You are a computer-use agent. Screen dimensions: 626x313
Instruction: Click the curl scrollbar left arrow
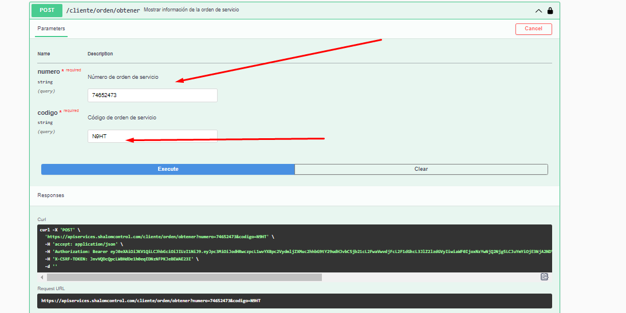pos(42,277)
